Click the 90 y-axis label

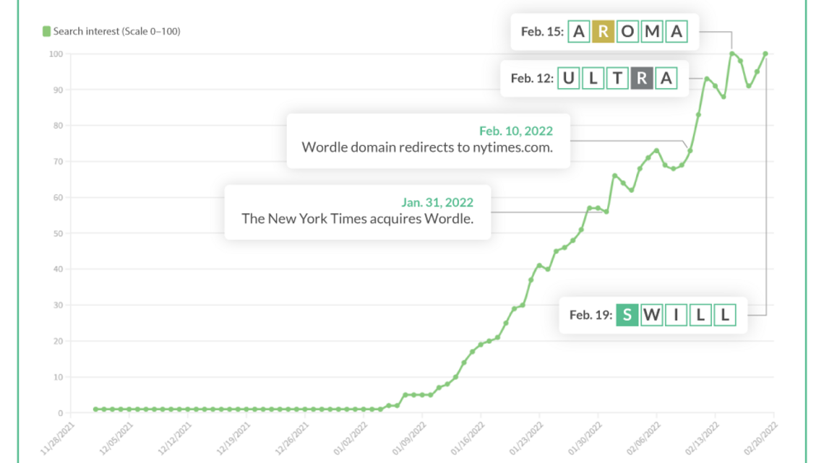click(x=58, y=90)
